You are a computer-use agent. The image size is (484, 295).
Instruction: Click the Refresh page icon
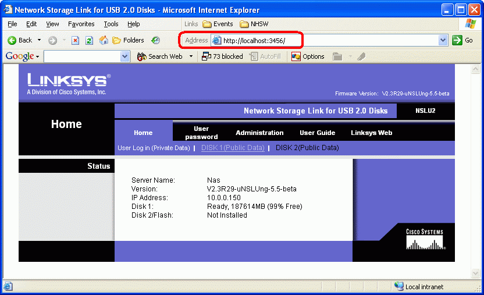[89, 40]
